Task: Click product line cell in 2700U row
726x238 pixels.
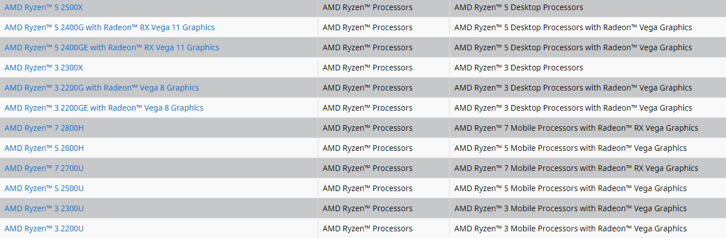Action: click(x=576, y=168)
